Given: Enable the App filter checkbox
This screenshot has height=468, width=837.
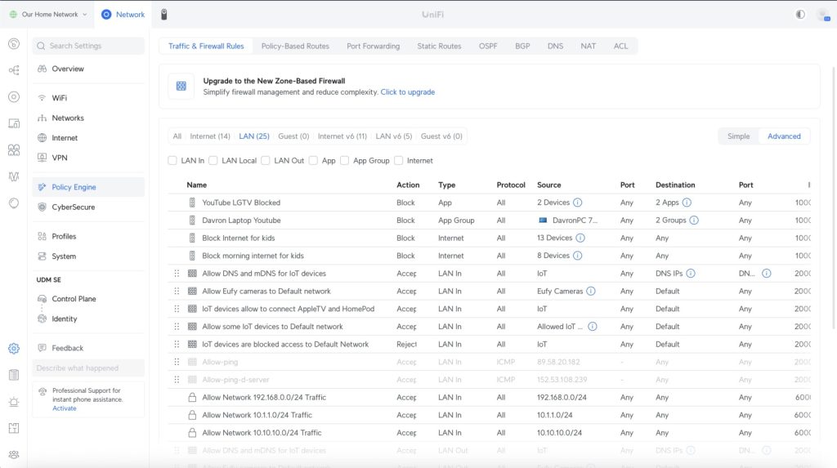Looking at the screenshot, I should [313, 161].
